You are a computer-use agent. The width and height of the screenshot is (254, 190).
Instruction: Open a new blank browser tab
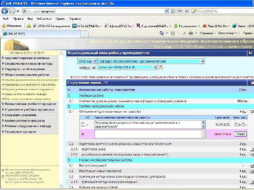pyautogui.click(x=84, y=34)
